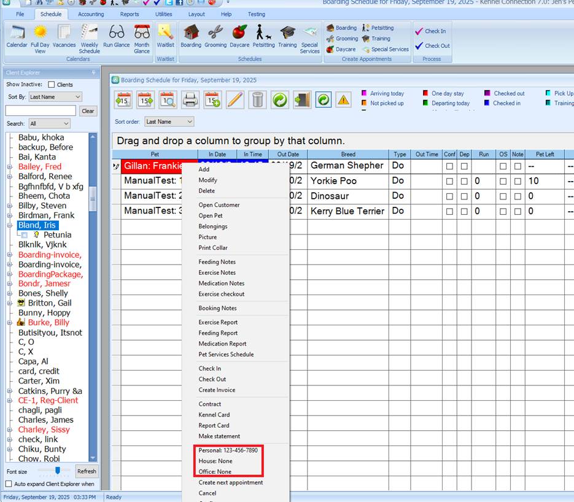Open the Sort order dropdown
This screenshot has width=574, height=502.
point(169,122)
